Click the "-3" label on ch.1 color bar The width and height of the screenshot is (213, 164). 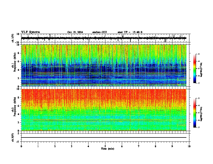pyautogui.click(x=198, y=54)
